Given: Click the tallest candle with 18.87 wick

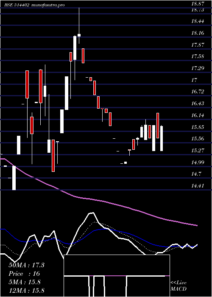Looking at the screenshot, I should coord(79,25).
